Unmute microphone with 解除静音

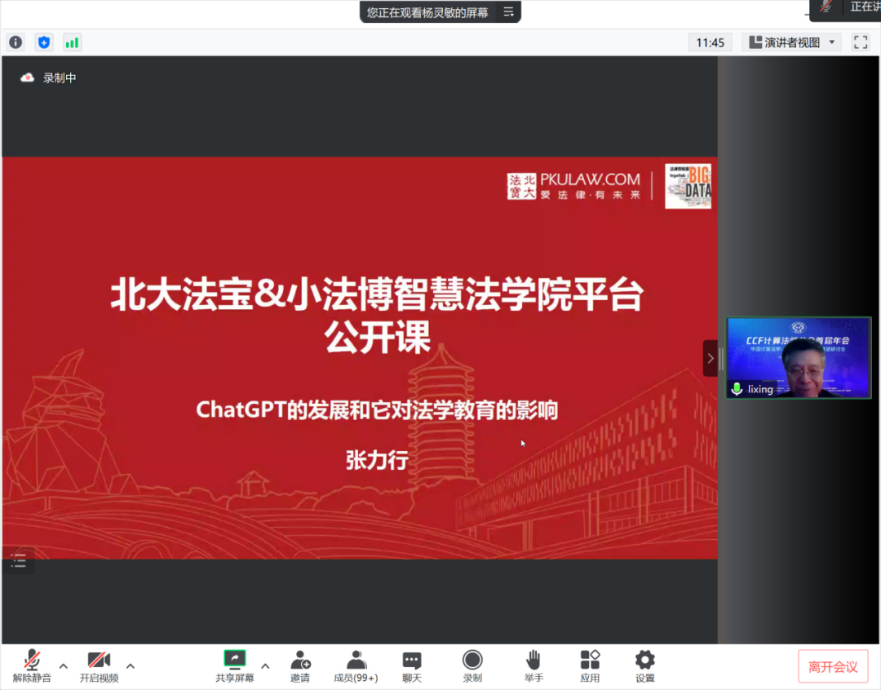click(x=32, y=666)
